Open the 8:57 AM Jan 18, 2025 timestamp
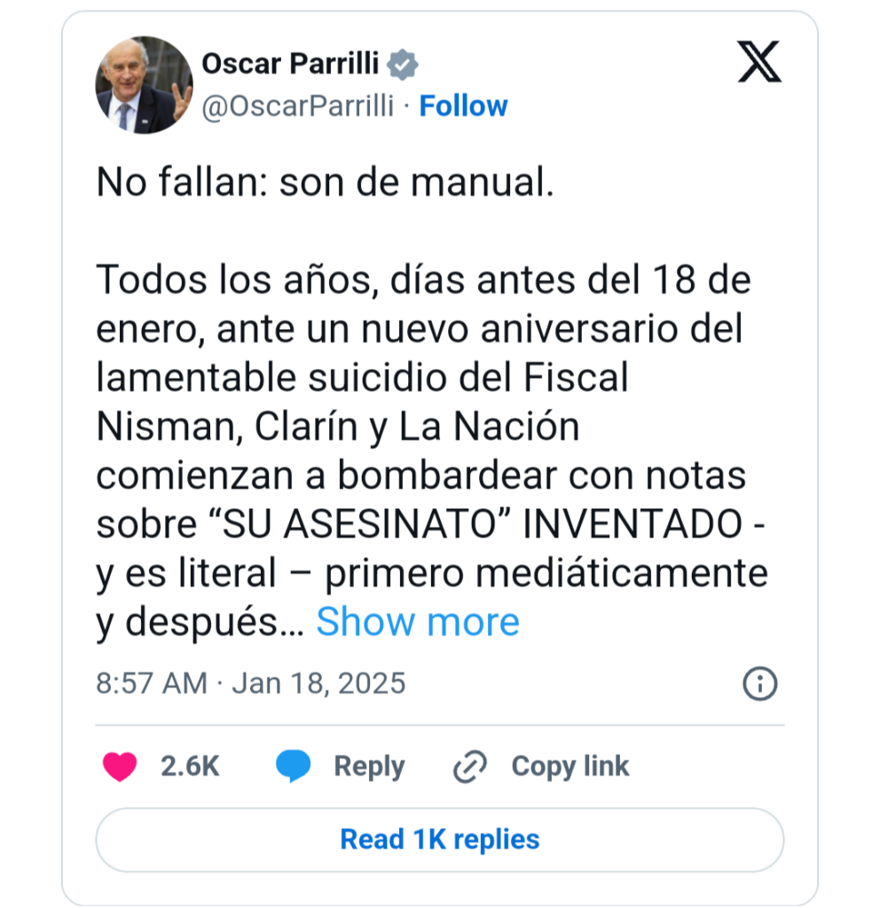880x908 pixels. (250, 684)
